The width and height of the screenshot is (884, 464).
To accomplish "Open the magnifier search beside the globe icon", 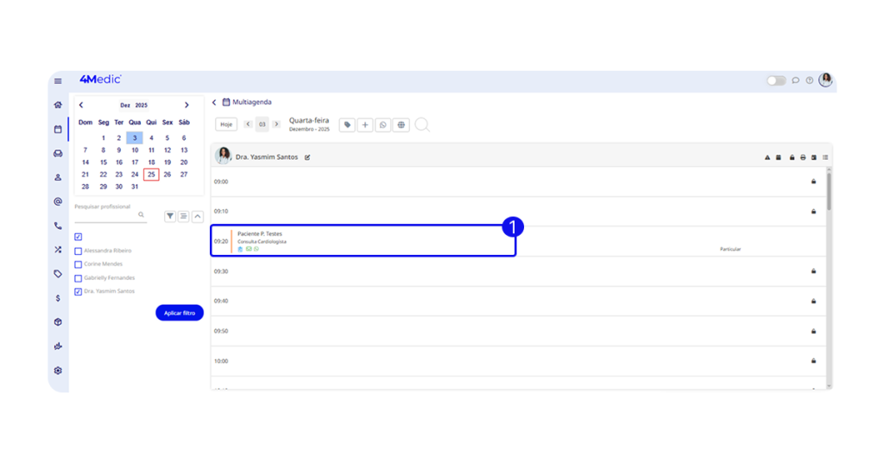I will [x=422, y=125].
